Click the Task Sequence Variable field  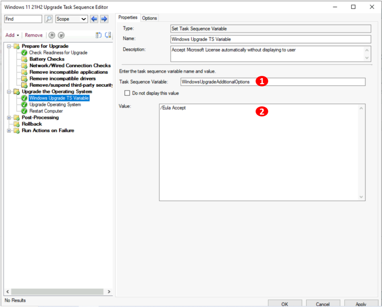[x=273, y=82]
